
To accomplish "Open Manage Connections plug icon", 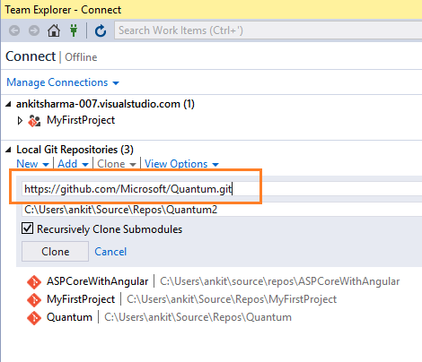I will coord(74,30).
